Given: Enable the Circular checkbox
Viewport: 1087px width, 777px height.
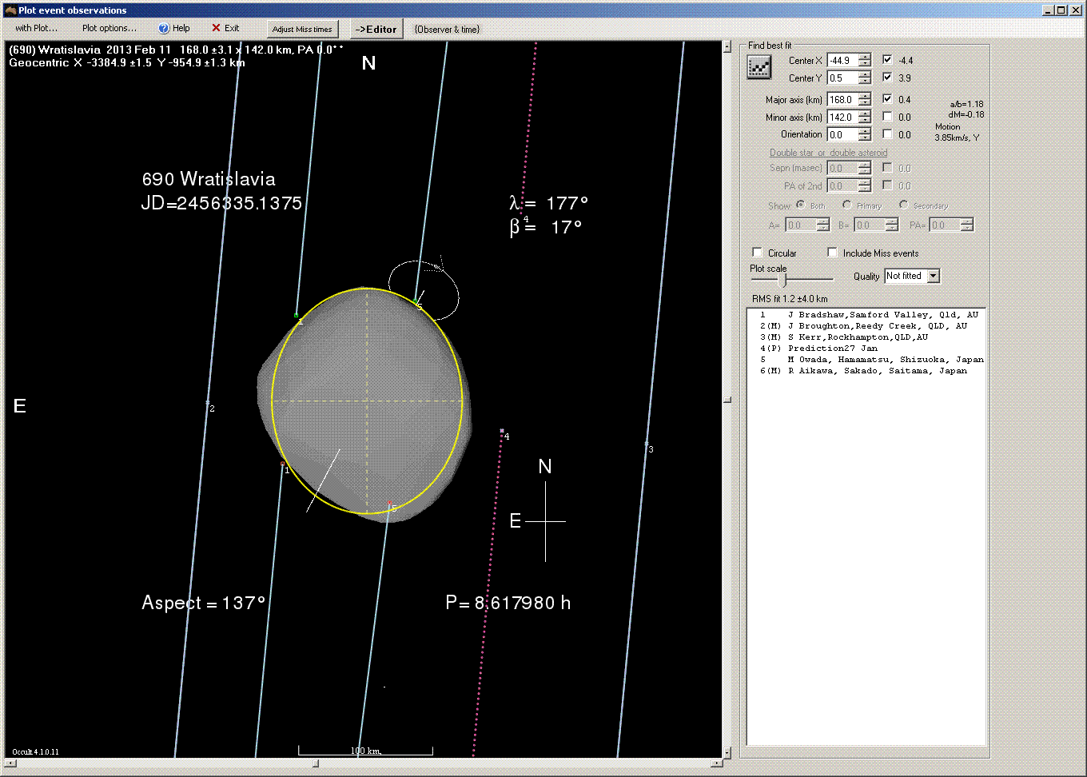Looking at the screenshot, I should click(x=758, y=253).
